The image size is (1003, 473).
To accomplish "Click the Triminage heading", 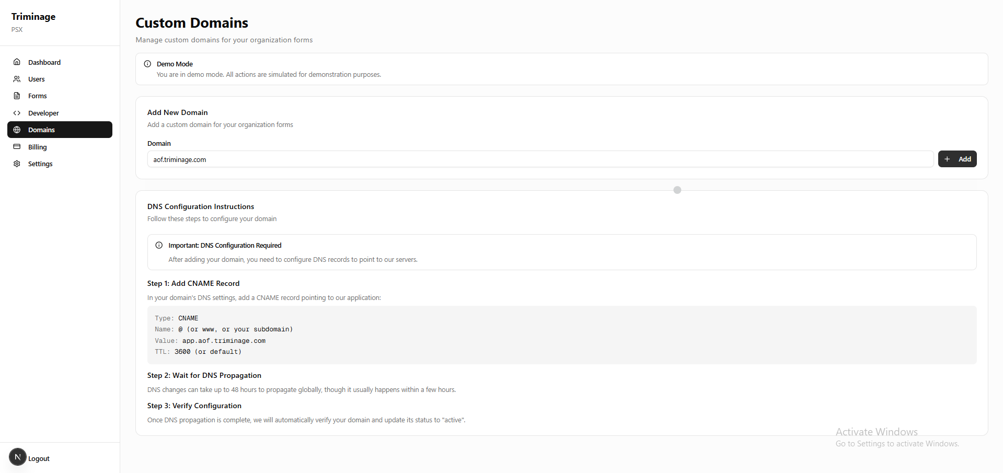I will (x=33, y=16).
